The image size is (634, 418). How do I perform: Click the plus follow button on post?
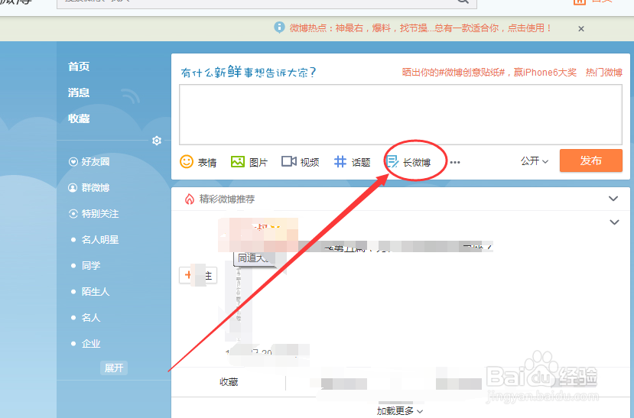[x=198, y=275]
